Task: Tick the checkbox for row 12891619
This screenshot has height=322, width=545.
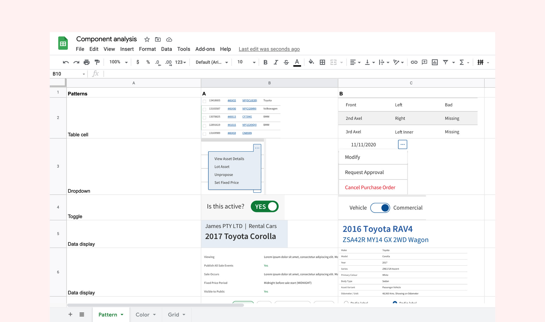Action: click(204, 126)
